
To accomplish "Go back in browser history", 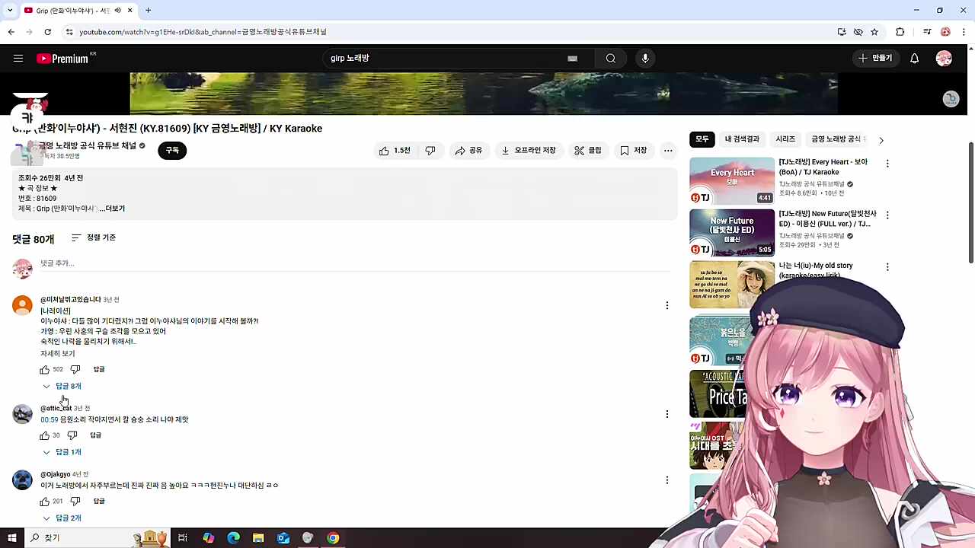I will [11, 32].
